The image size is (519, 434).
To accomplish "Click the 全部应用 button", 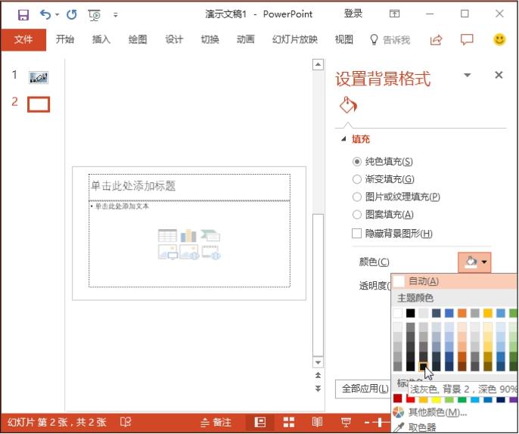I will pyautogui.click(x=361, y=389).
